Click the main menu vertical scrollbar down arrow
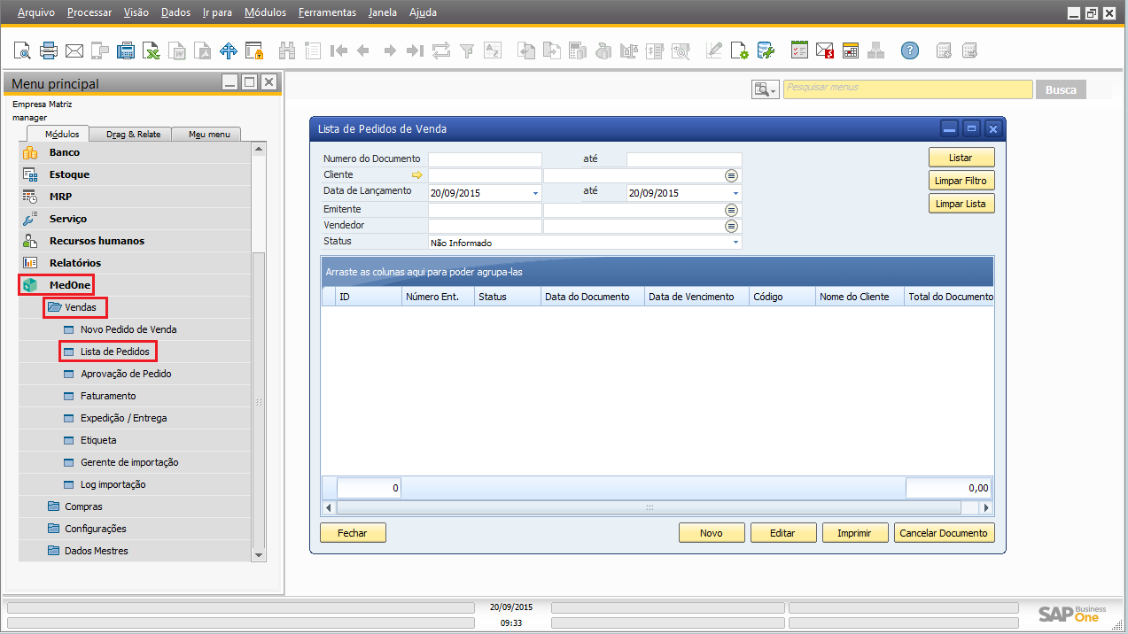 click(x=259, y=555)
